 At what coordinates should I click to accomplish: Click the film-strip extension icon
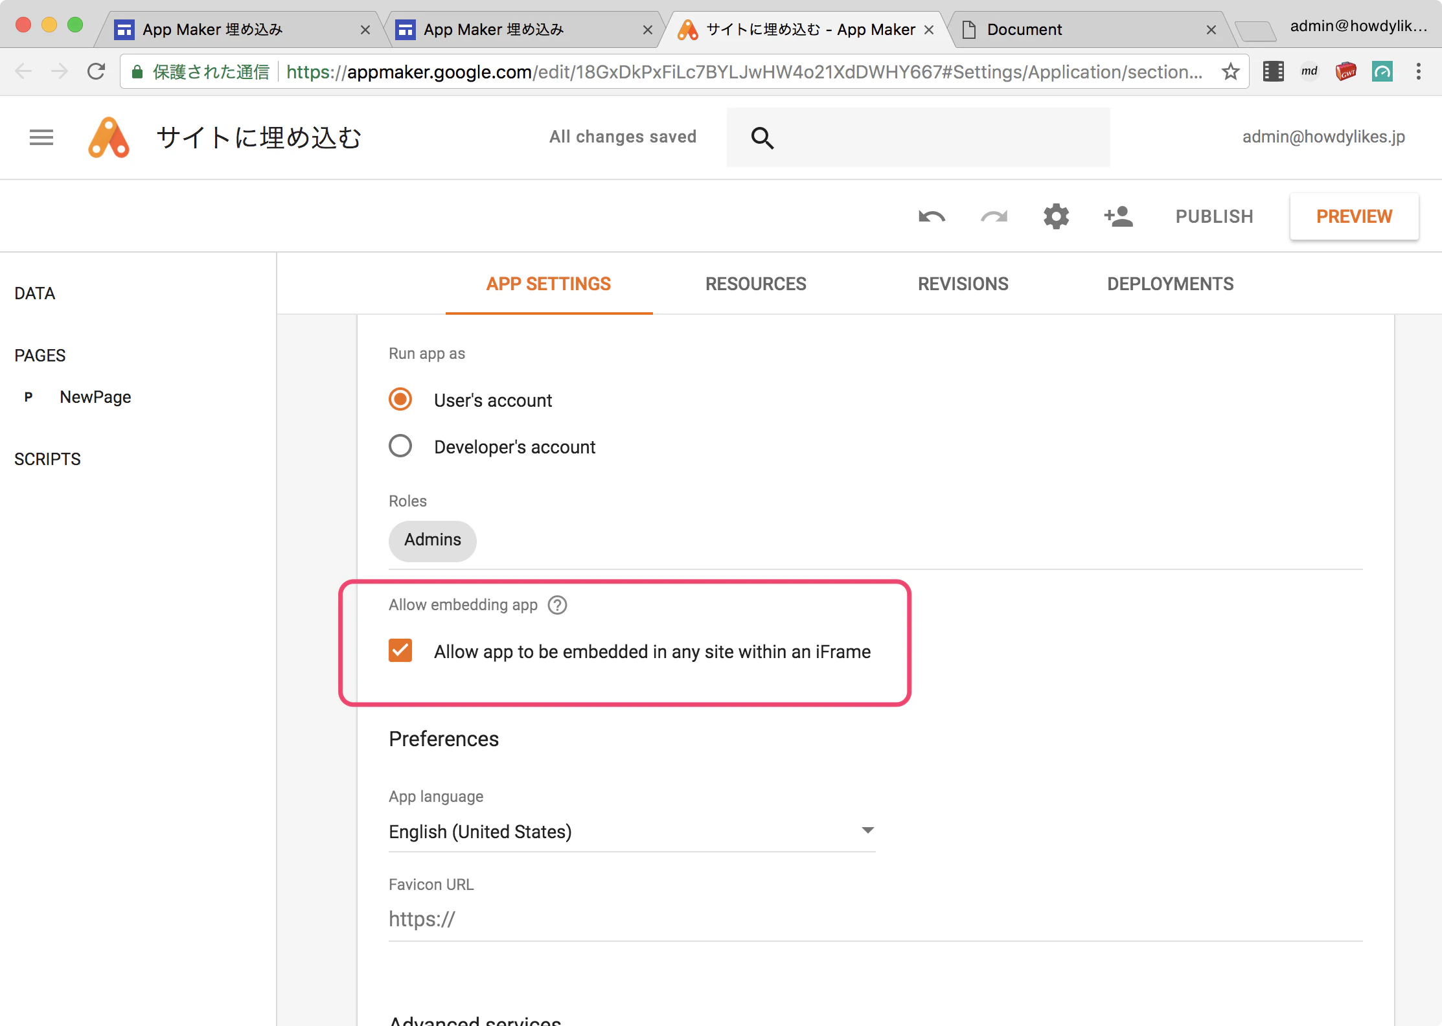click(1273, 71)
